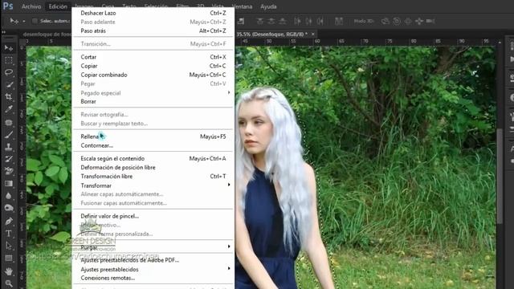Choose Deshacer Lazo
The height and width of the screenshot is (289, 514).
[x=153, y=13]
